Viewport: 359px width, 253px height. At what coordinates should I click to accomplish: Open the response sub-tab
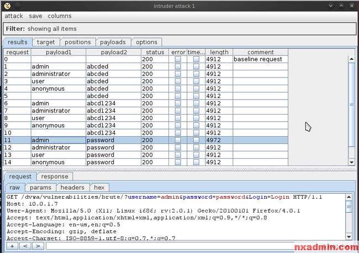coord(55,177)
